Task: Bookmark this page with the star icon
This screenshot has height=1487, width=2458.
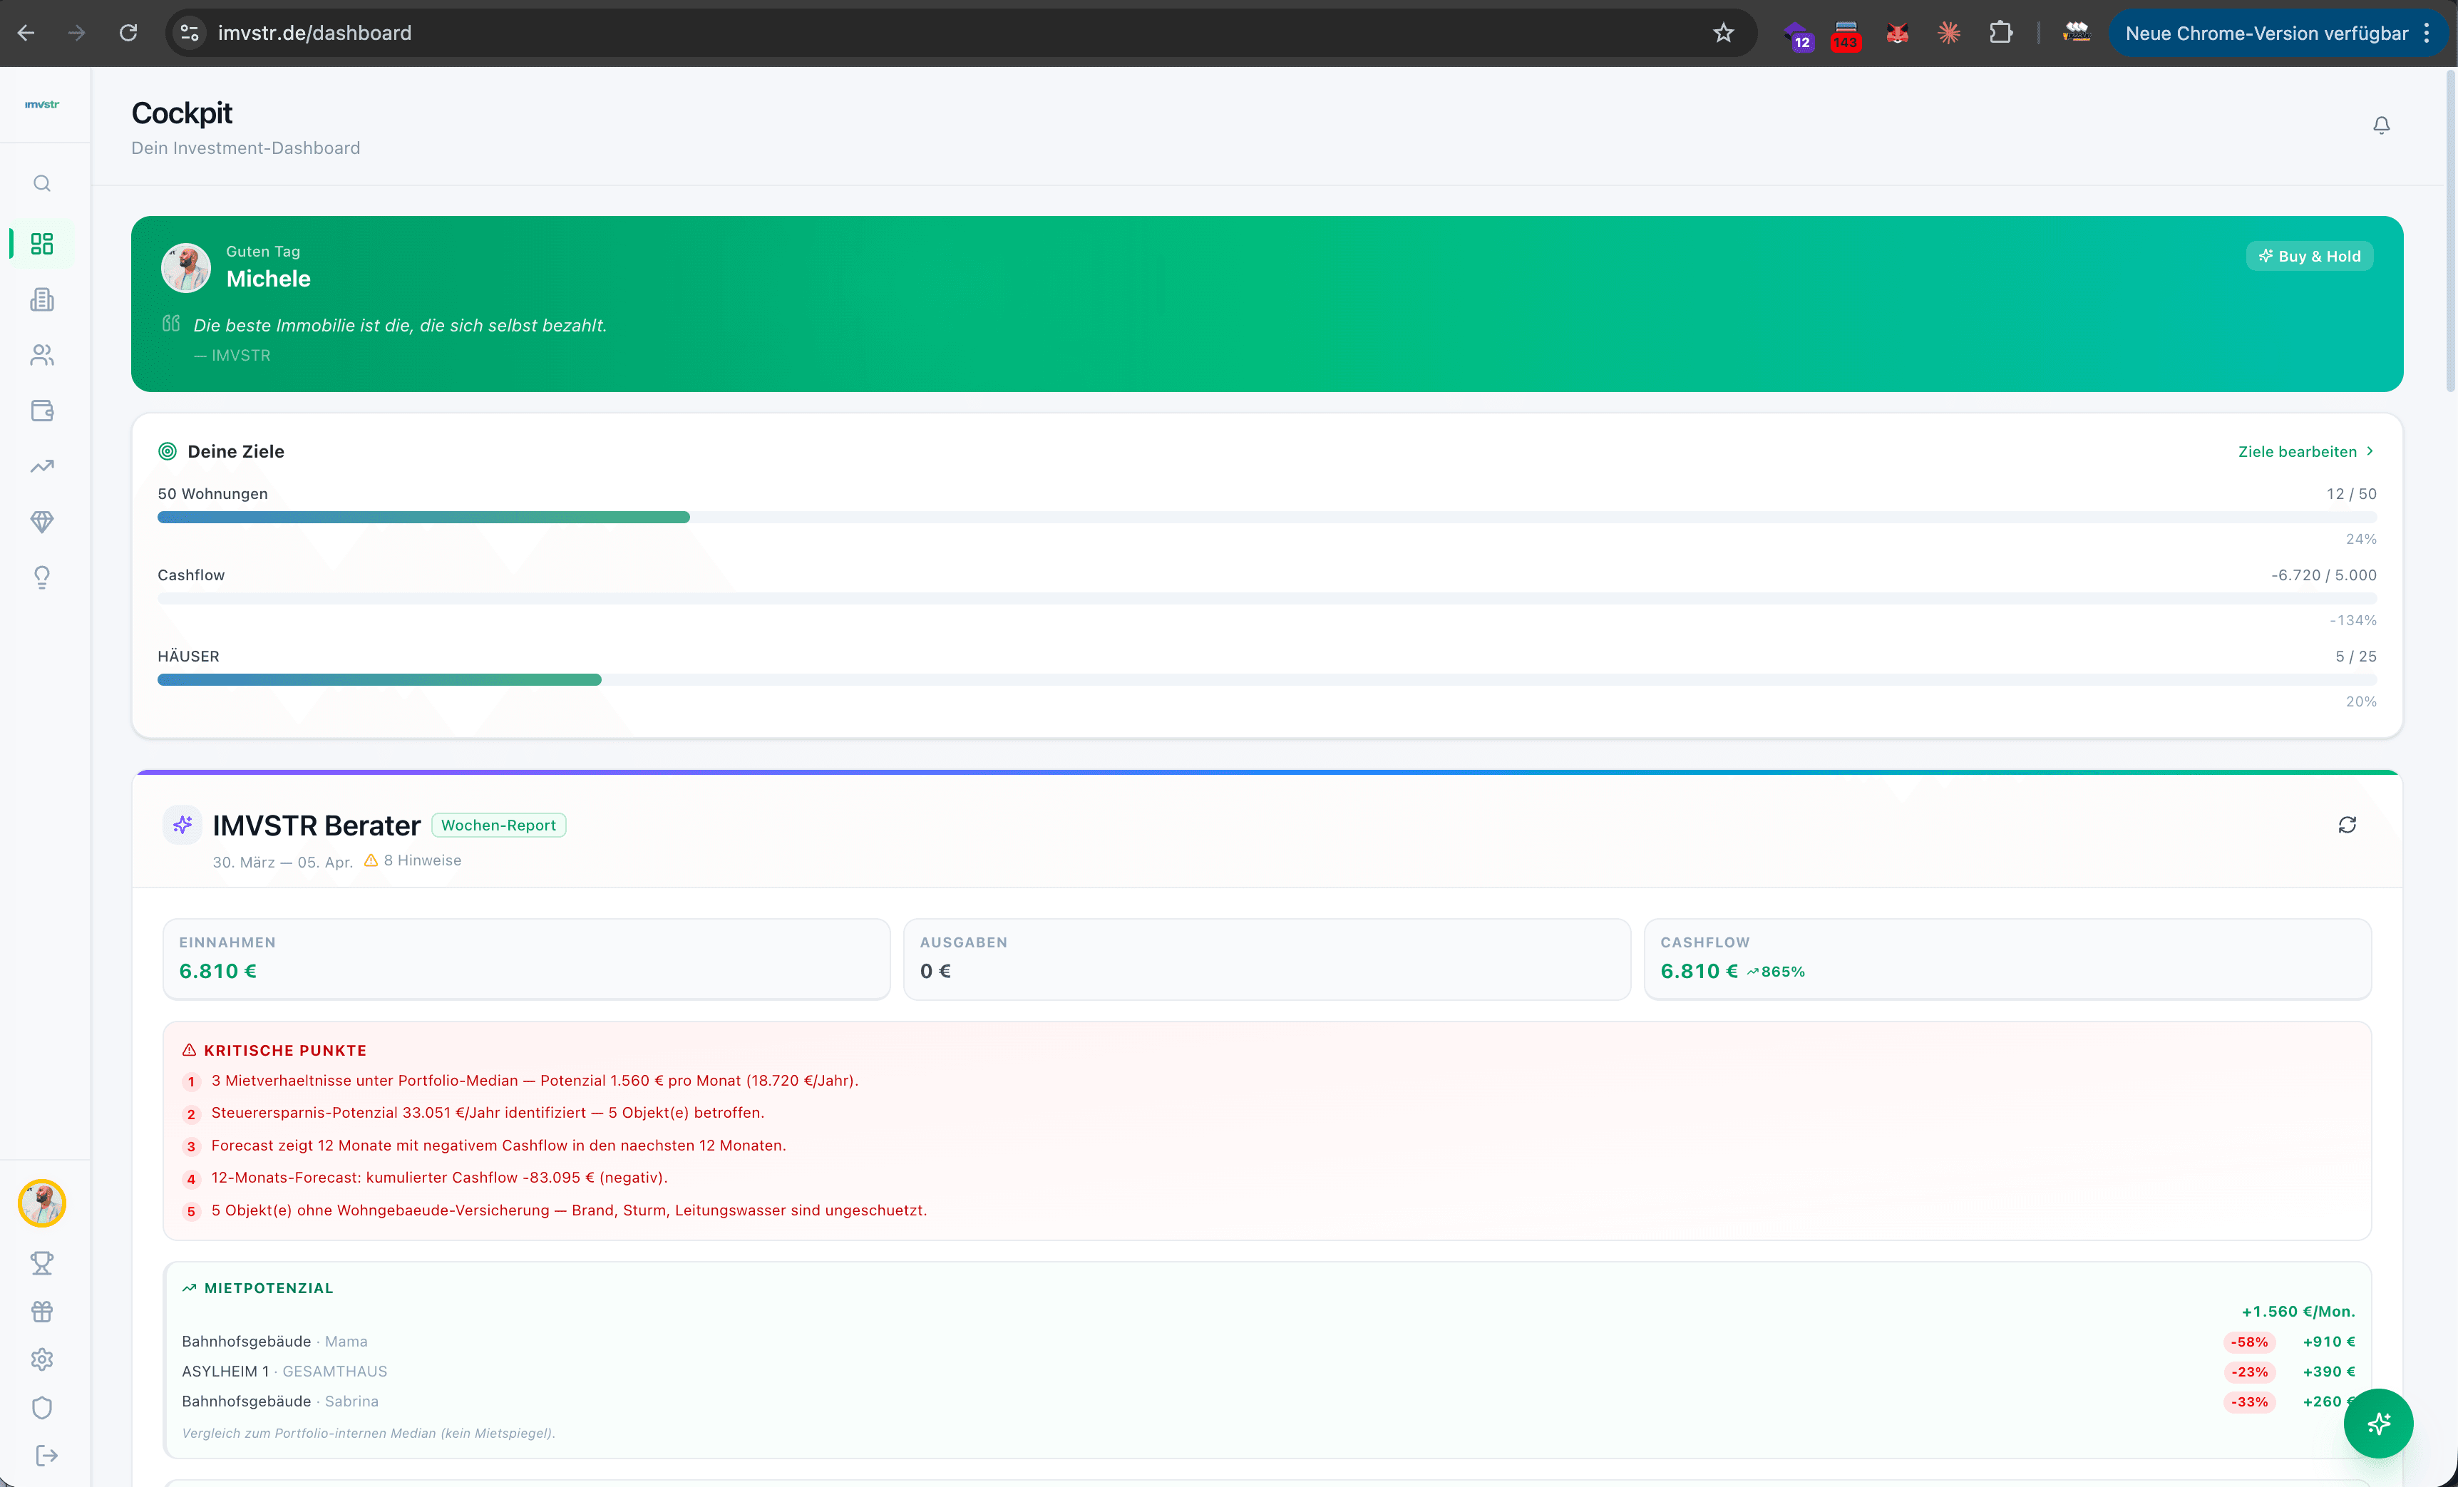Action: coord(1723,33)
